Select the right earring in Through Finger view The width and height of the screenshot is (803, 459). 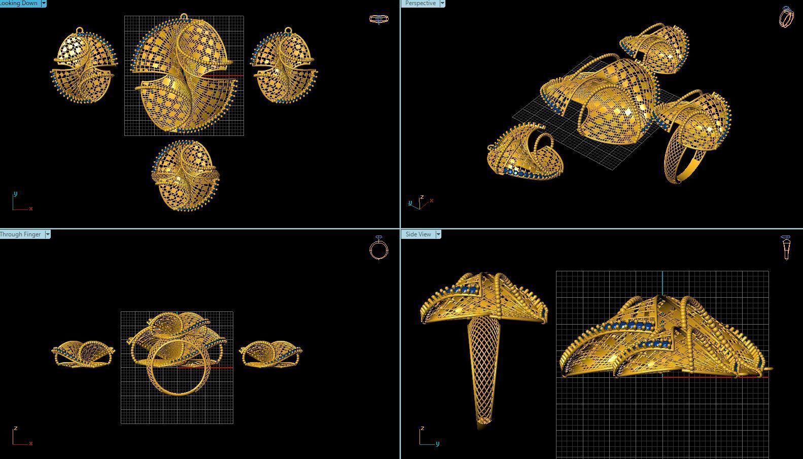[x=270, y=354]
